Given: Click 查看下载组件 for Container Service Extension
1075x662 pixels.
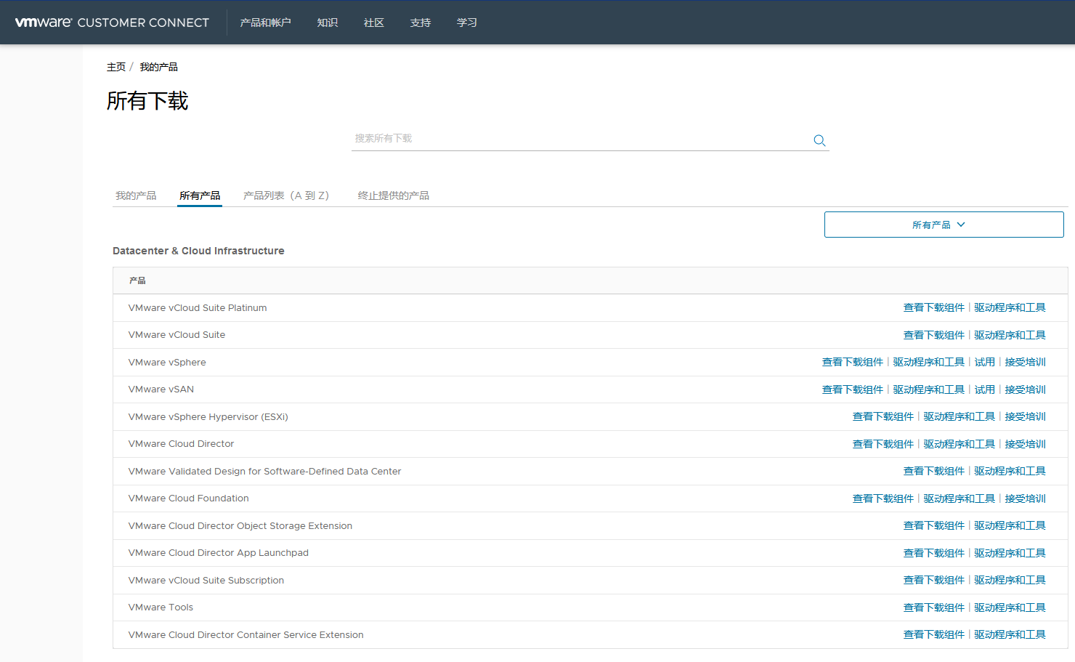Looking at the screenshot, I should (x=933, y=634).
